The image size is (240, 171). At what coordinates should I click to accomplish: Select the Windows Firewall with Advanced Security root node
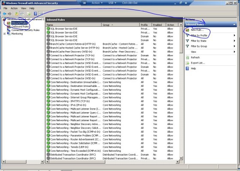(26, 19)
